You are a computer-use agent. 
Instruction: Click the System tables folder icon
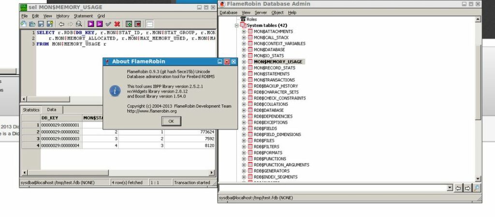243,25
